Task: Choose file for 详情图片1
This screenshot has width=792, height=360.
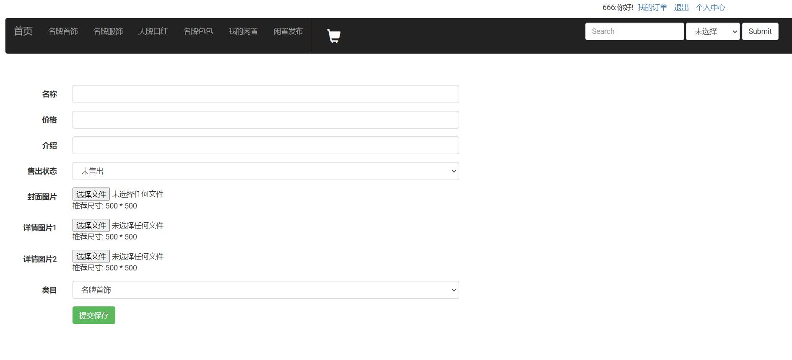Action: (x=91, y=225)
